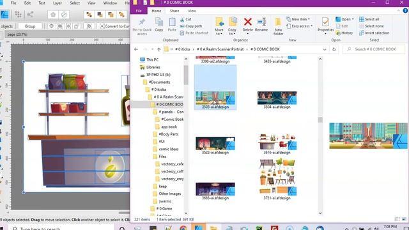Select 3683-ai.afdesign file thumbnail
The height and width of the screenshot is (230, 409).
pos(215,189)
